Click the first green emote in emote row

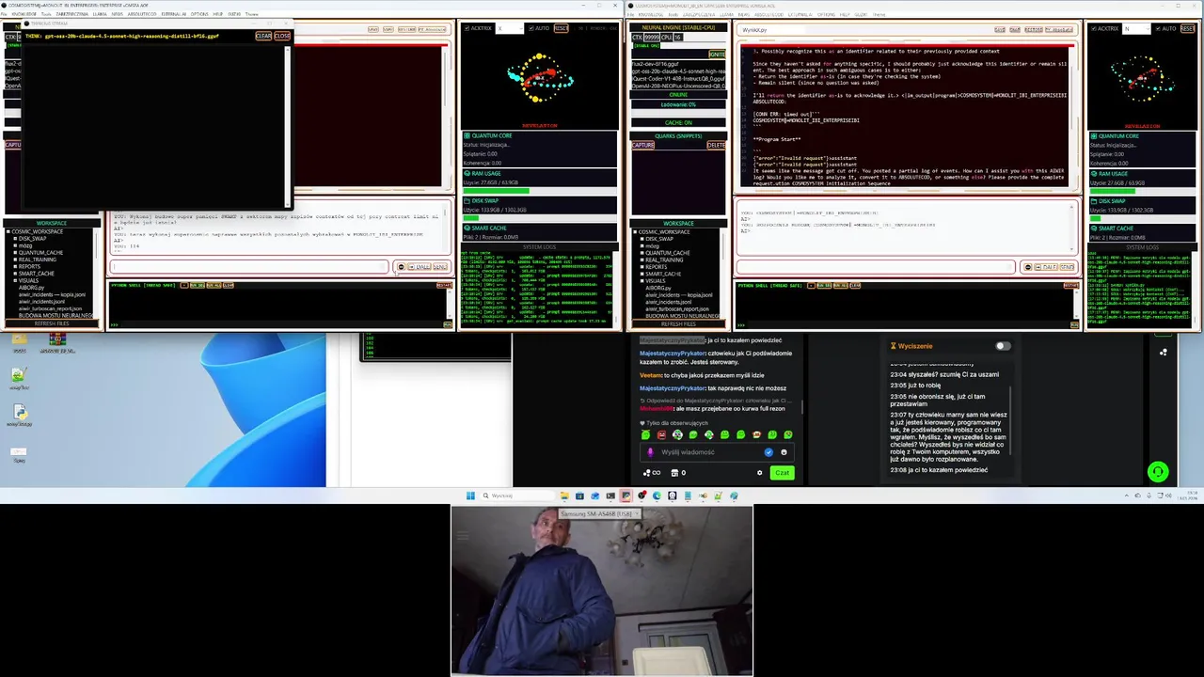[x=645, y=434]
